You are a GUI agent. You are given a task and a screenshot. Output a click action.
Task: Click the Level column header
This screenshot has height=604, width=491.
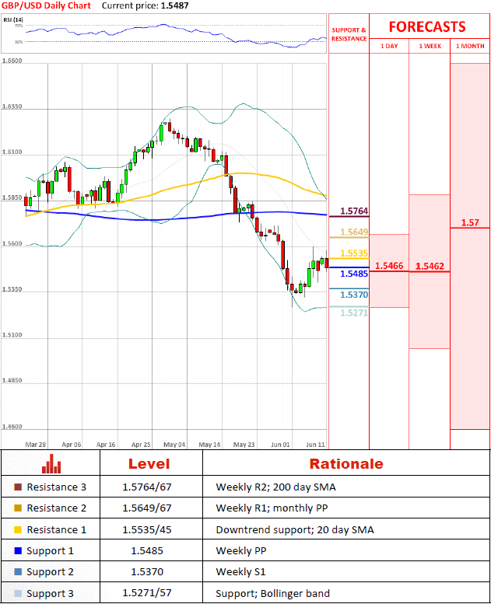coord(149,464)
